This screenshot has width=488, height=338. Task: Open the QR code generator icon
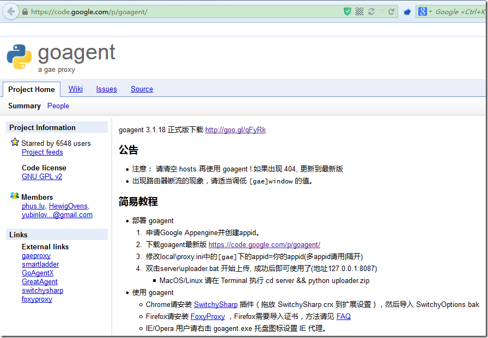358,11
